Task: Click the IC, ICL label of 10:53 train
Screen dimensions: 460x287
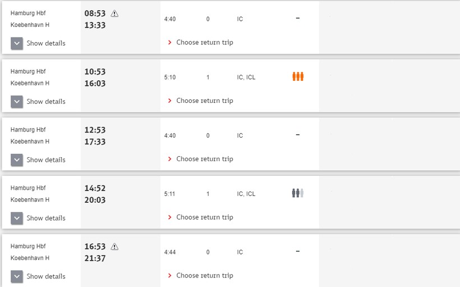Action: pos(246,78)
